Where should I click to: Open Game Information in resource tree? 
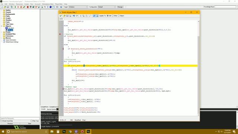click(11, 40)
